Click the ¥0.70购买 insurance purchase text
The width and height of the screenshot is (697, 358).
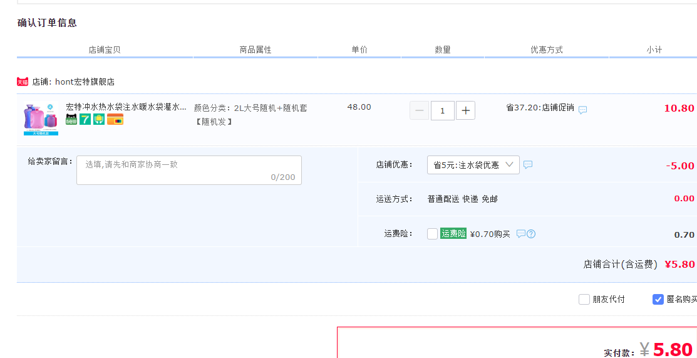coord(490,234)
